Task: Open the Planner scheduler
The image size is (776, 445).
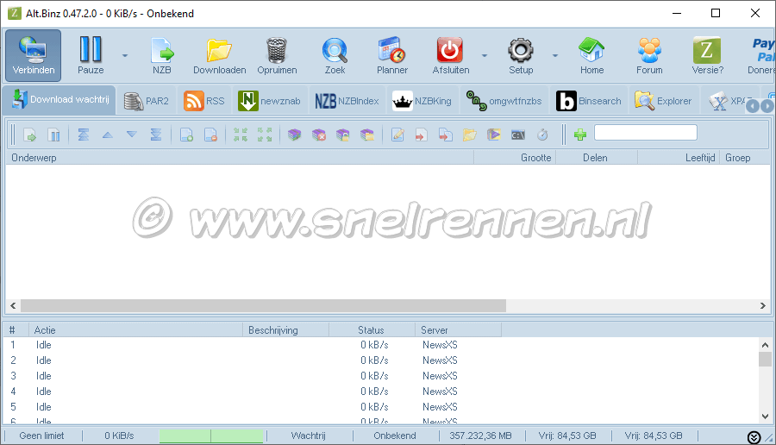Action: tap(392, 55)
